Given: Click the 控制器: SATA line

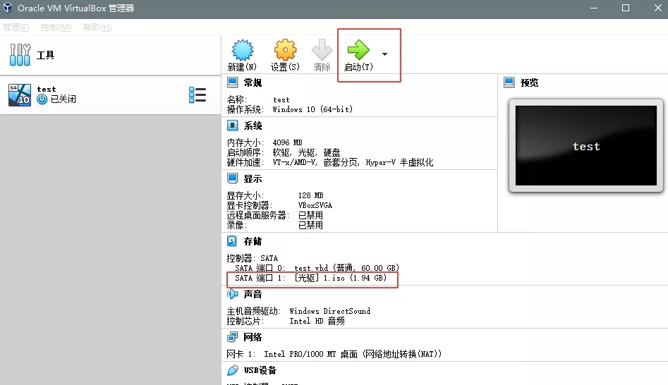Looking at the screenshot, I should (x=253, y=258).
